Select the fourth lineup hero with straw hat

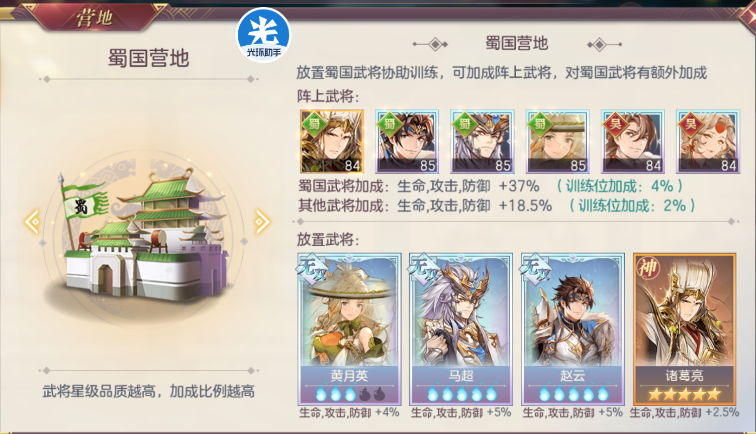[x=557, y=142]
